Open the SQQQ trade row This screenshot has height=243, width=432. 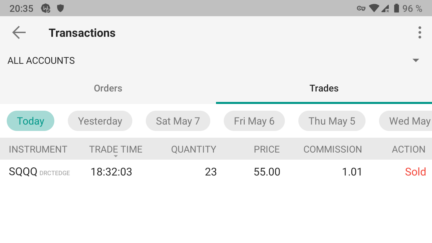(x=216, y=172)
